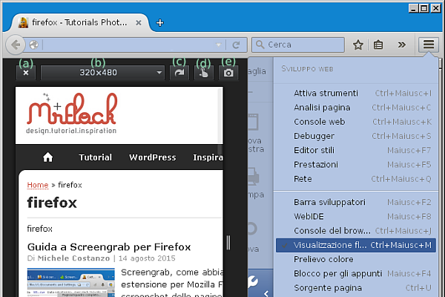Open the 320×480 size dropdown
445x297 pixels.
[x=103, y=73]
